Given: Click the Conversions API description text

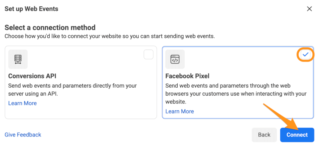Looking at the screenshot, I should 72,90.
